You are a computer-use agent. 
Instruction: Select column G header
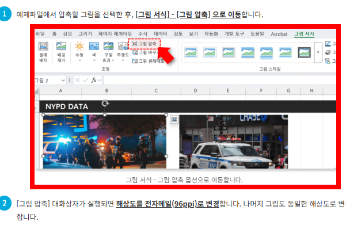tap(288, 91)
